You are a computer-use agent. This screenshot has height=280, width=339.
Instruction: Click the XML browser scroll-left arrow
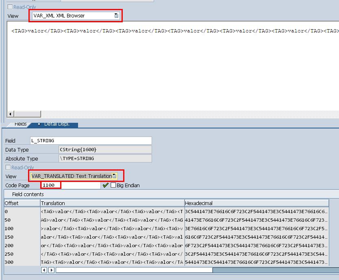click(11, 114)
